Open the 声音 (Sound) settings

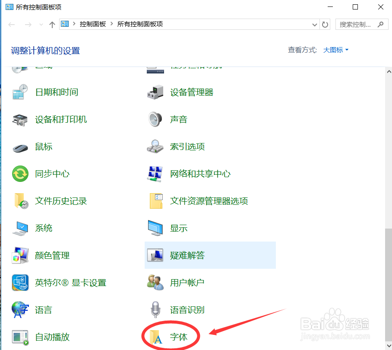[179, 119]
